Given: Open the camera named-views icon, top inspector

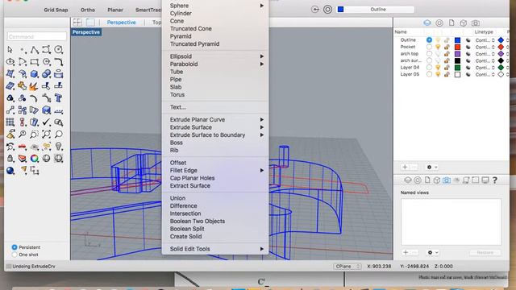Looking at the screenshot, I should pos(475,23).
